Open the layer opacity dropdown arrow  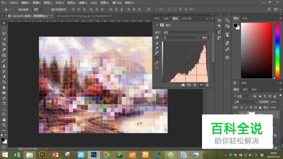pyautogui.click(x=280, y=102)
